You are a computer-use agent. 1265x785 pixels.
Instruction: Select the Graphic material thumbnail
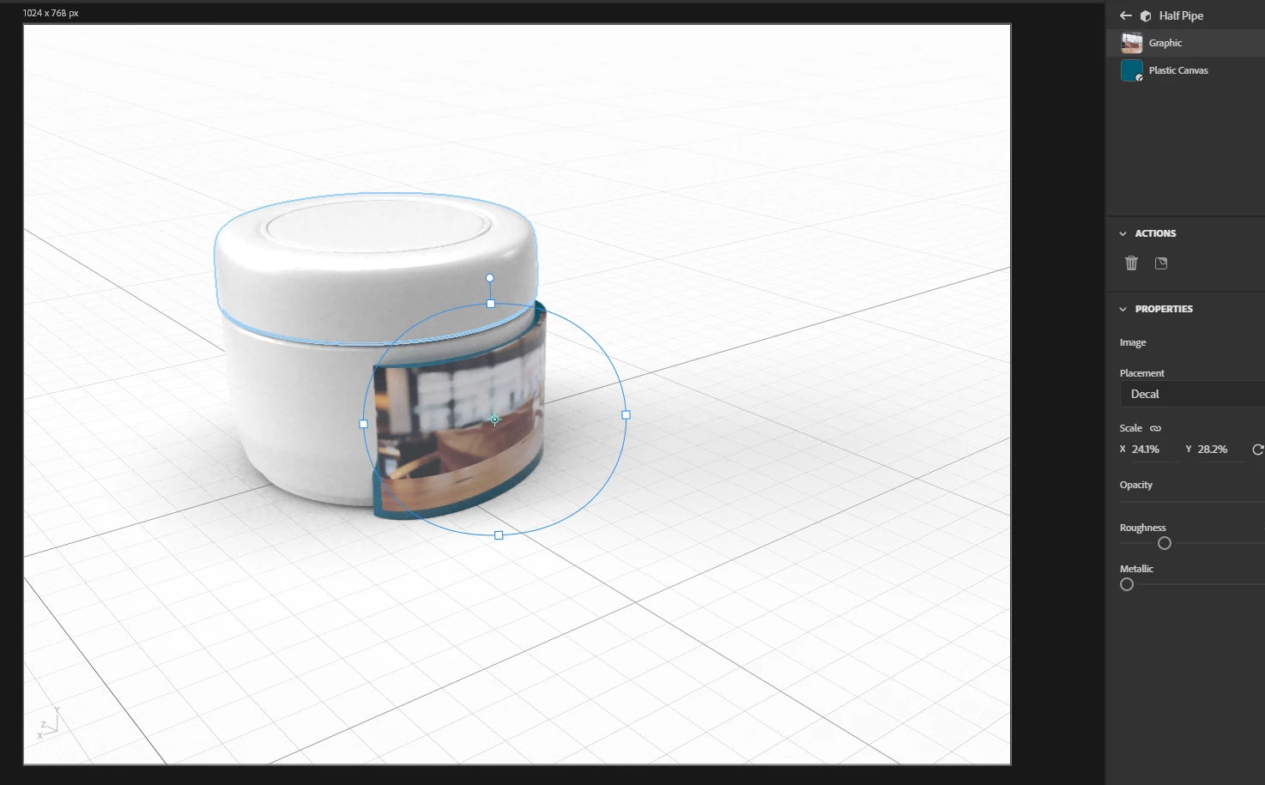[x=1132, y=43]
